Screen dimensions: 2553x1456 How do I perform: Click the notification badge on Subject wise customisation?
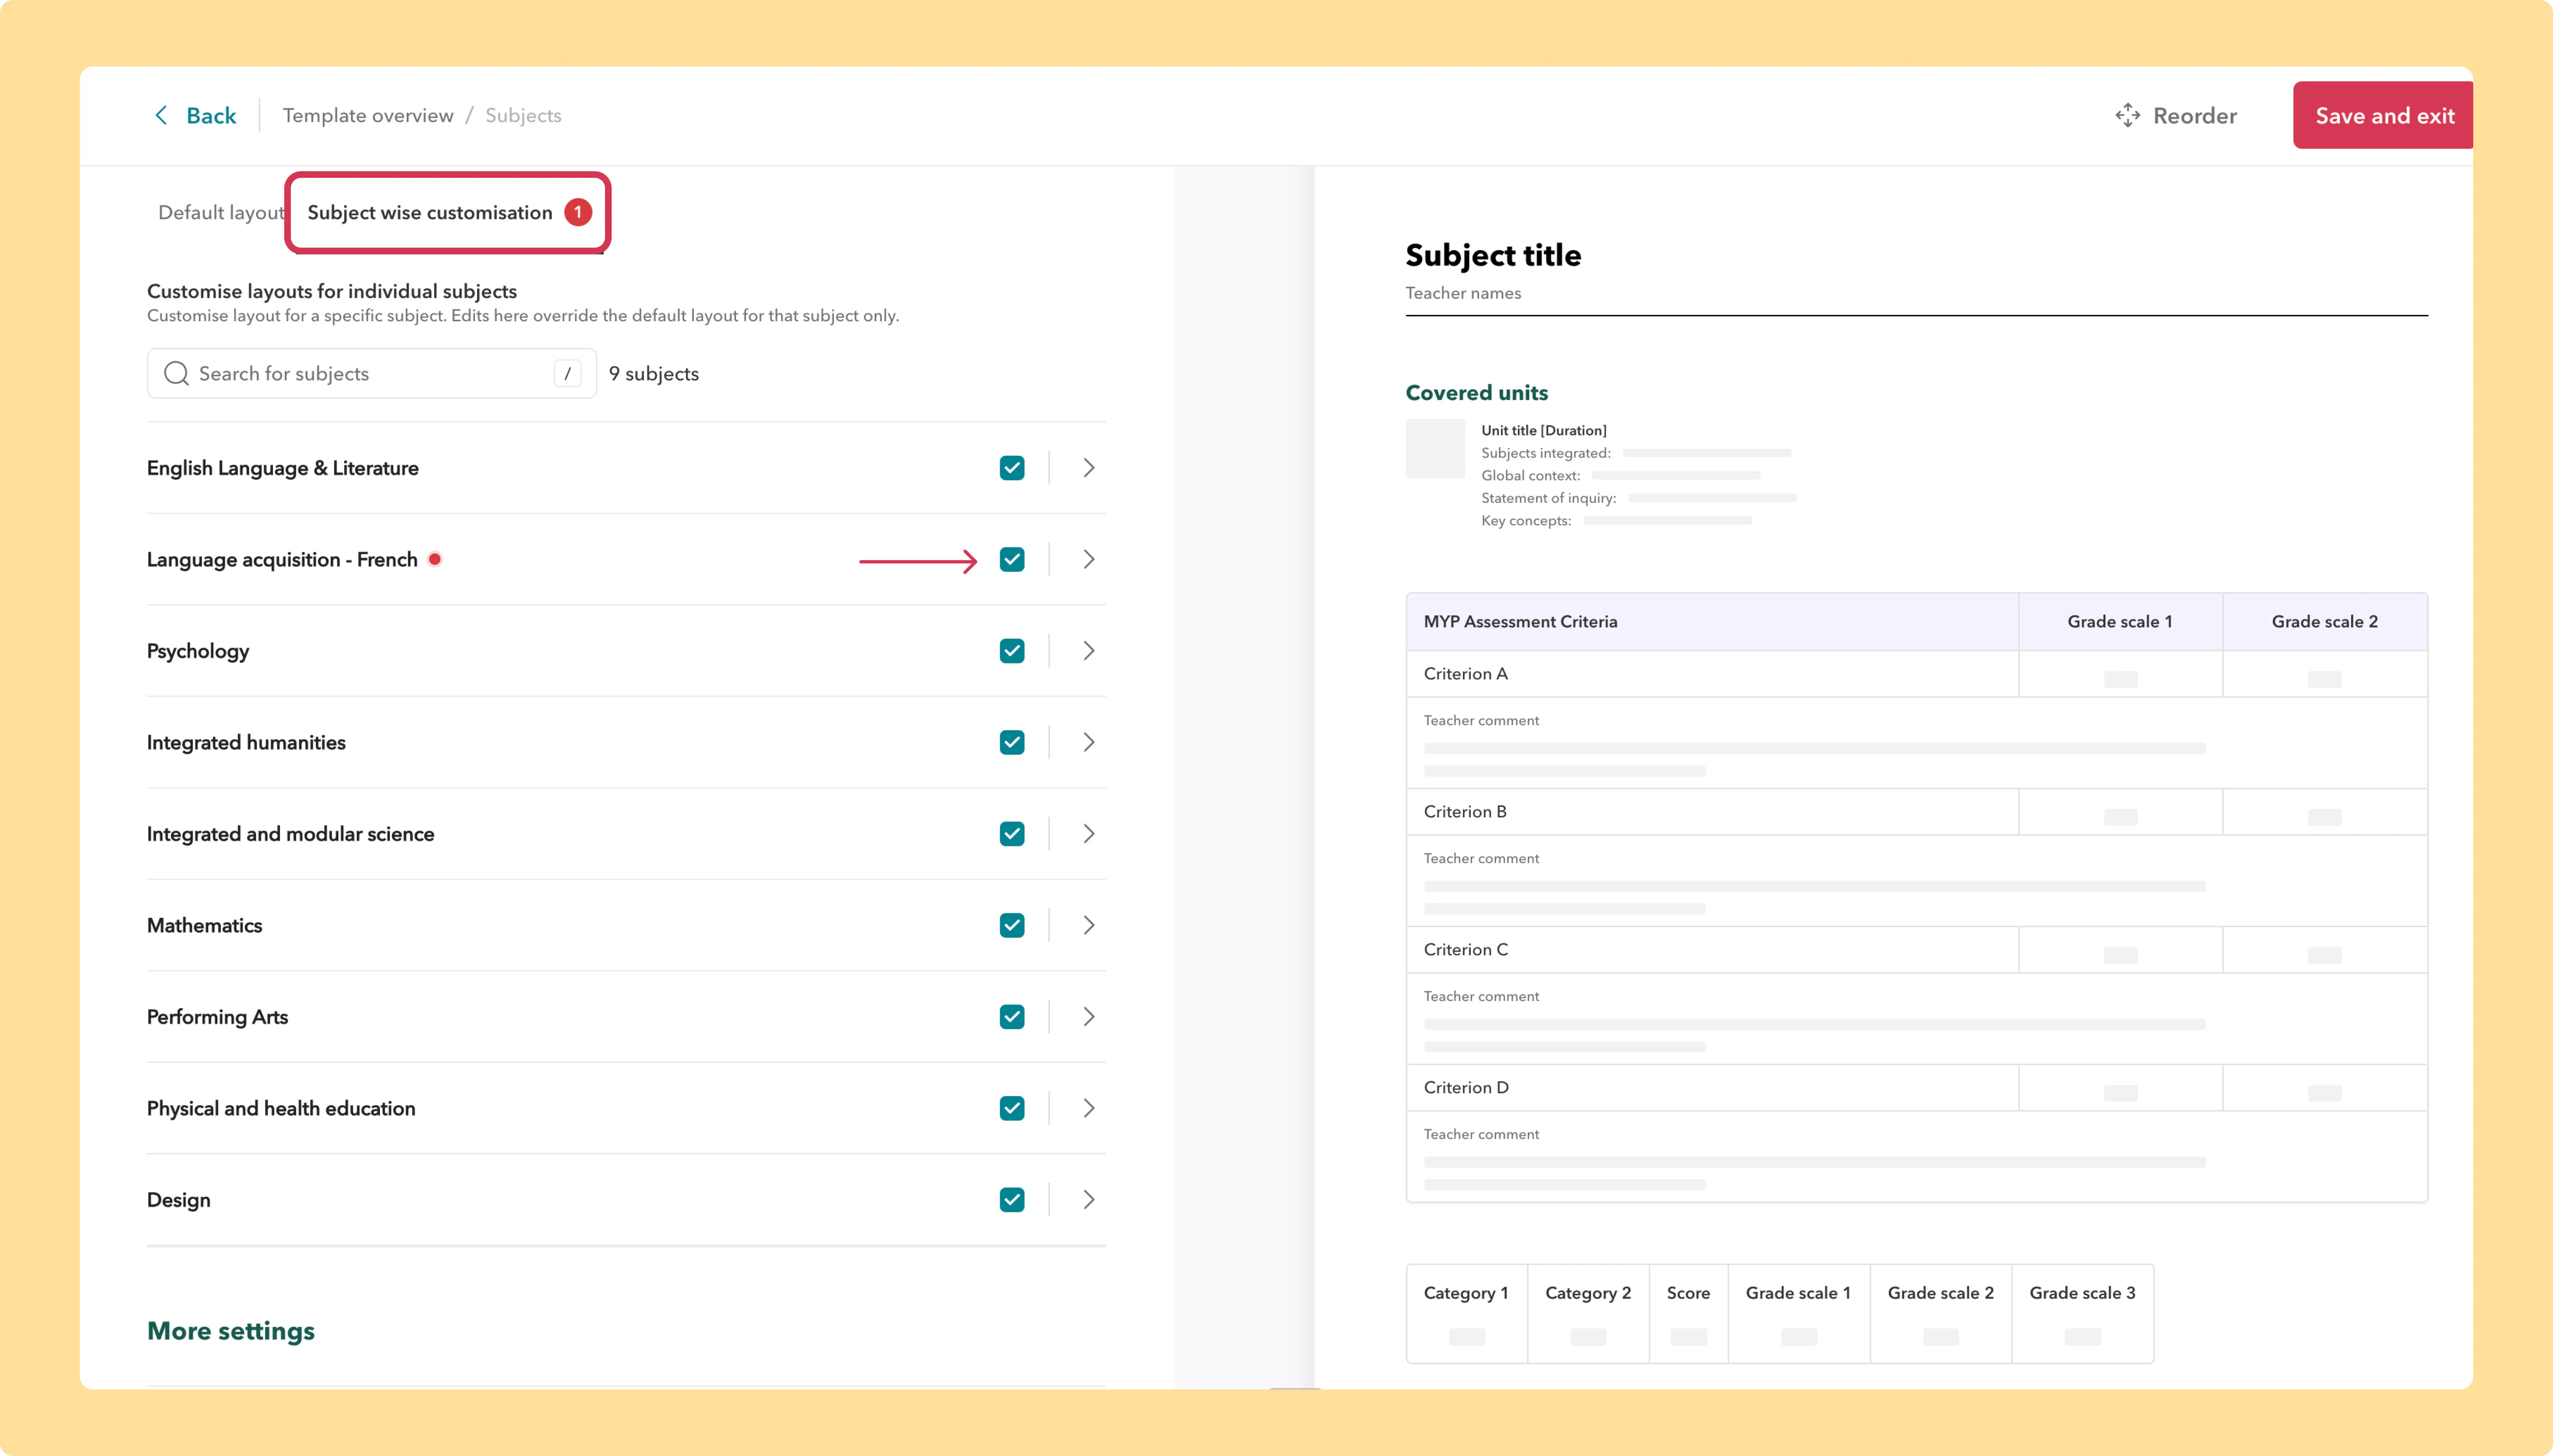pyautogui.click(x=578, y=212)
